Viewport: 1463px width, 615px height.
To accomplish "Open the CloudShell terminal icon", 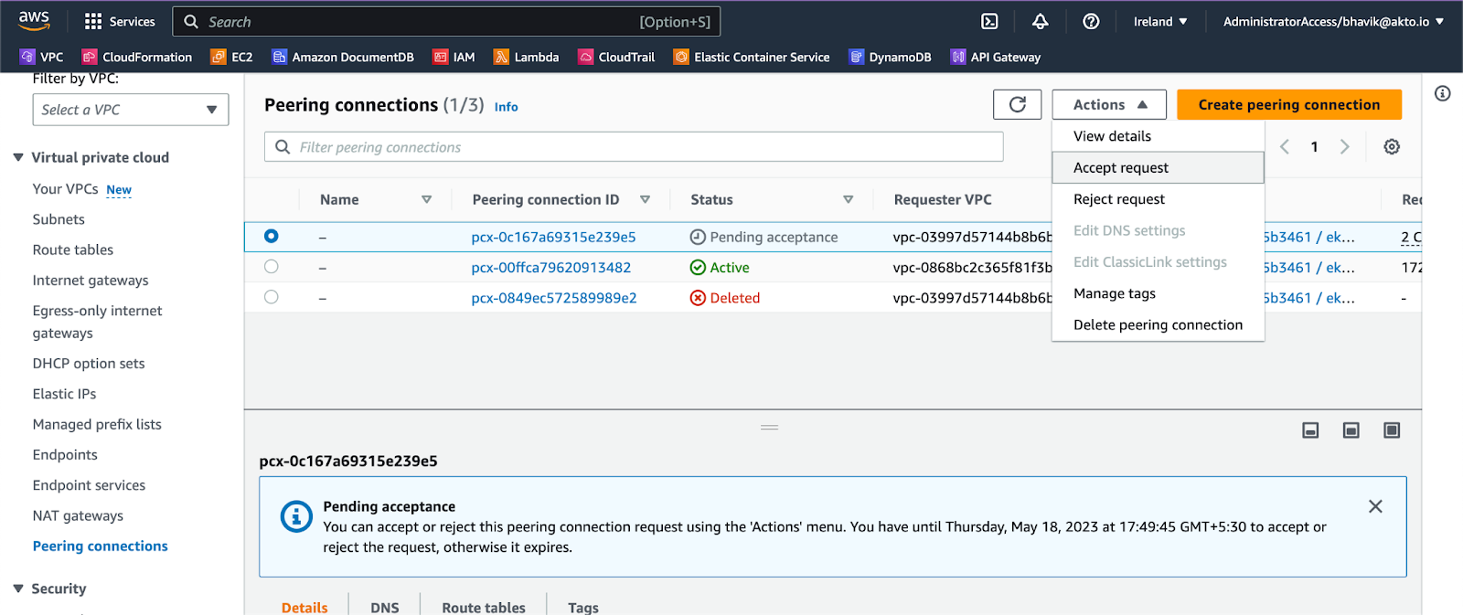I will [989, 21].
